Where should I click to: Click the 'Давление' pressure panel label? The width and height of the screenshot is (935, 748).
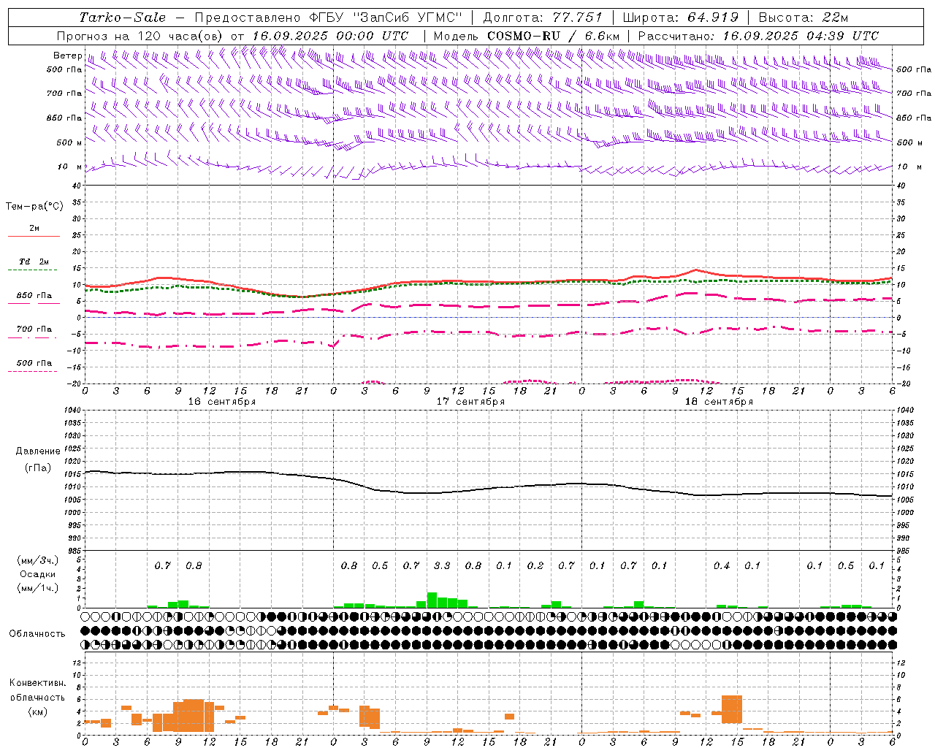pos(37,451)
